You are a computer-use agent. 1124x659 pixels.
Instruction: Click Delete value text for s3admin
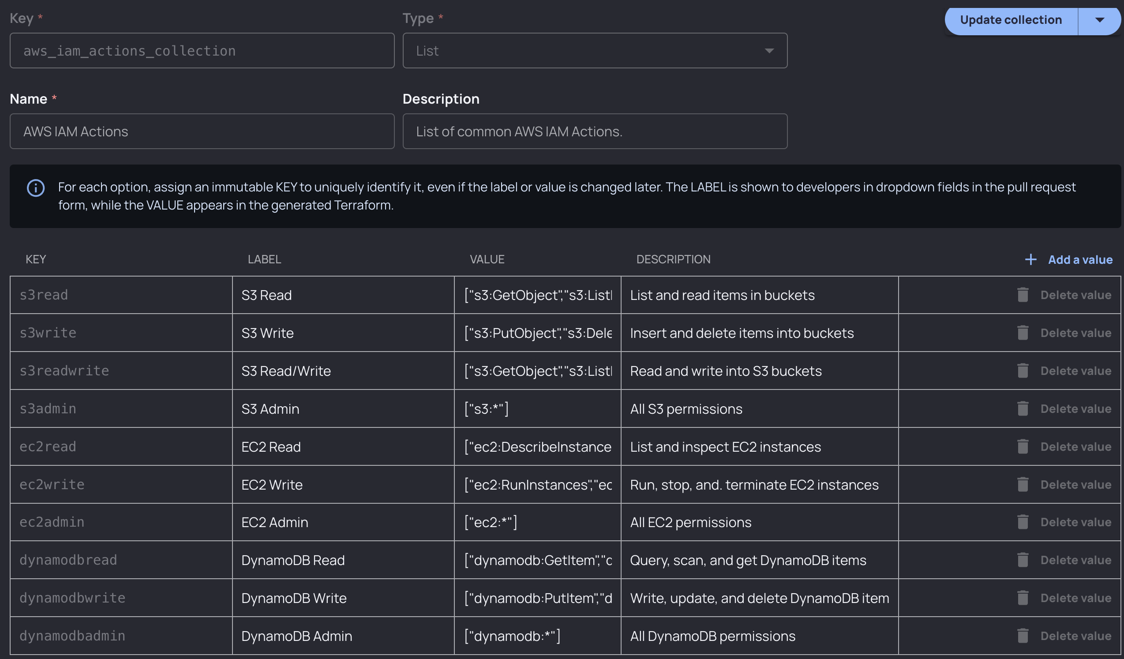coord(1075,408)
